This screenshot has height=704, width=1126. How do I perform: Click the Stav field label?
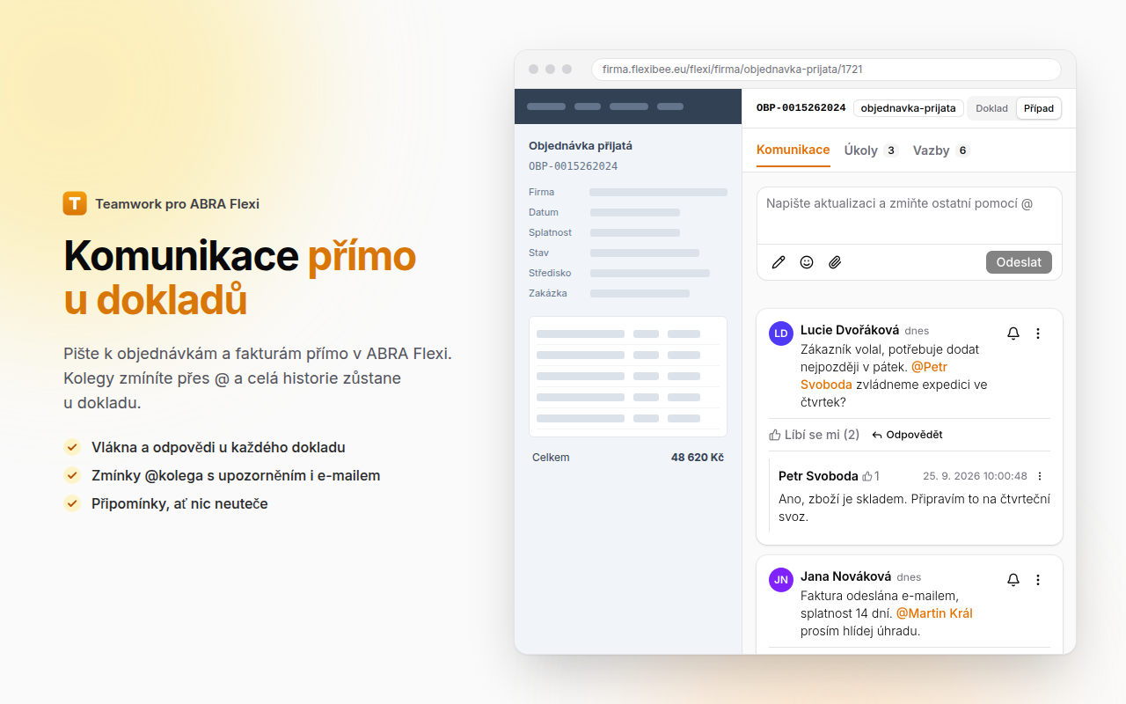point(538,253)
